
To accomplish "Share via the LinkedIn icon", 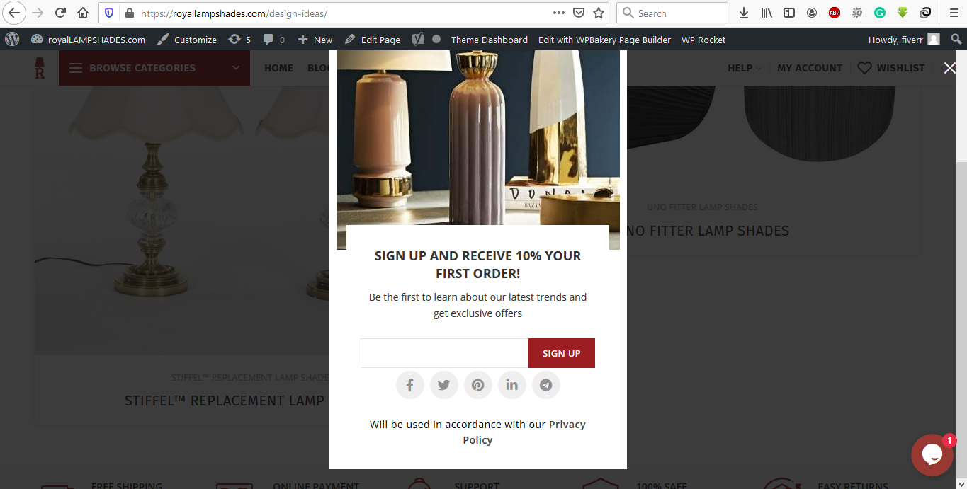I will click(x=512, y=385).
